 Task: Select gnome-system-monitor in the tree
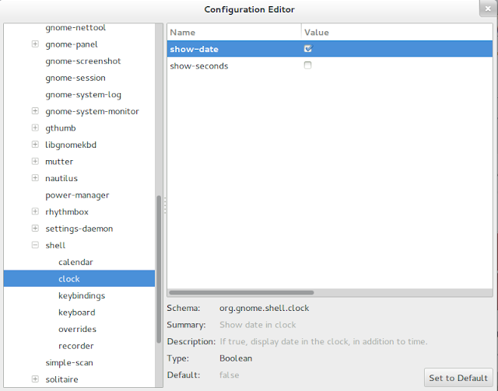click(92, 111)
